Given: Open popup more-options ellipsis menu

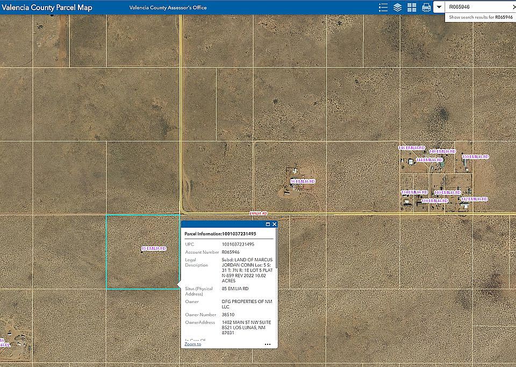Looking at the screenshot, I should (268, 344).
